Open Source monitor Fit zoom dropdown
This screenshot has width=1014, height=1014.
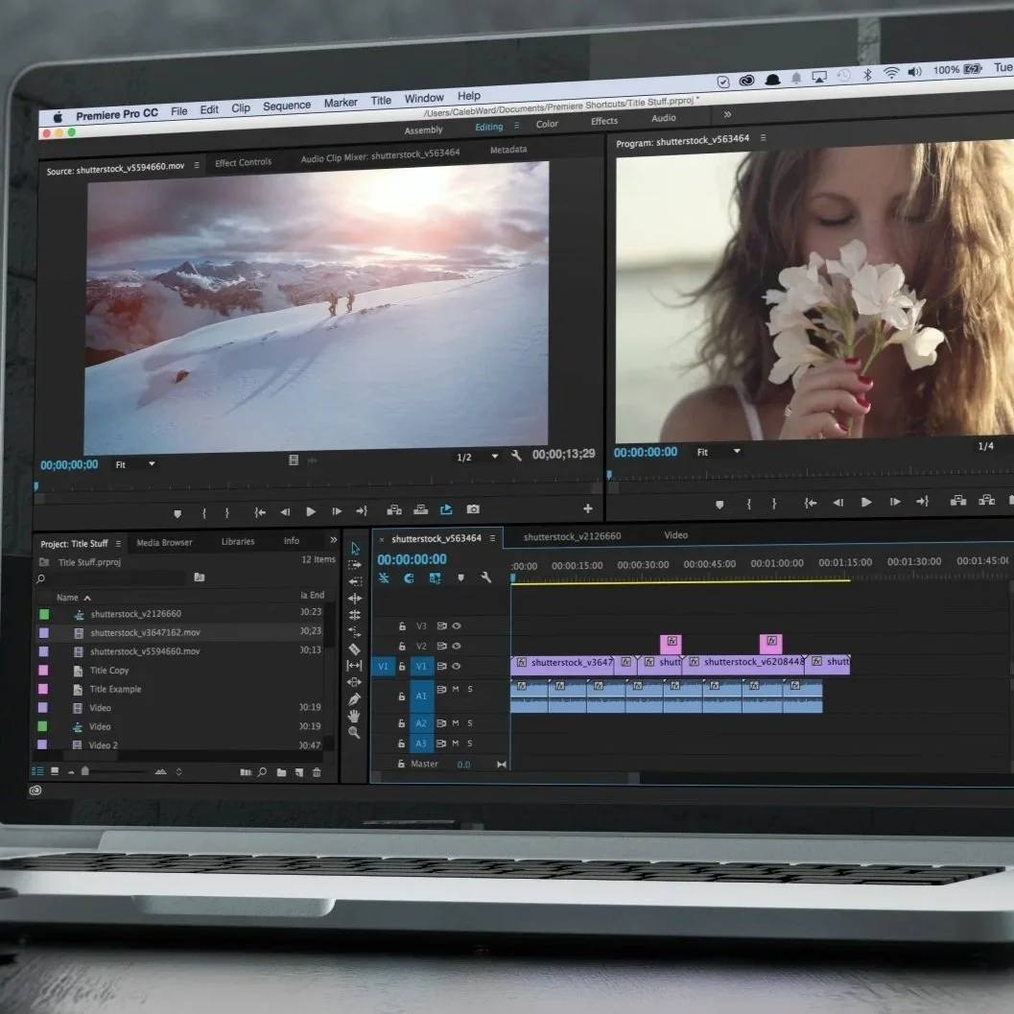135,464
